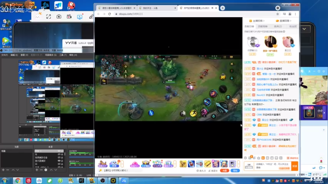Image resolution: width=328 pixels, height=184 pixels.
Task: Open 文件(F) menu in OBS
Action: coord(5,55)
